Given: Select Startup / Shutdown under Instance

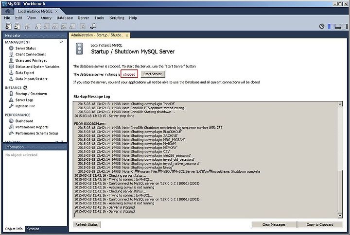Looking at the screenshot, I should click(x=31, y=94).
